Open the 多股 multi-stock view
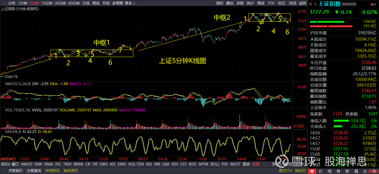 point(240,3)
